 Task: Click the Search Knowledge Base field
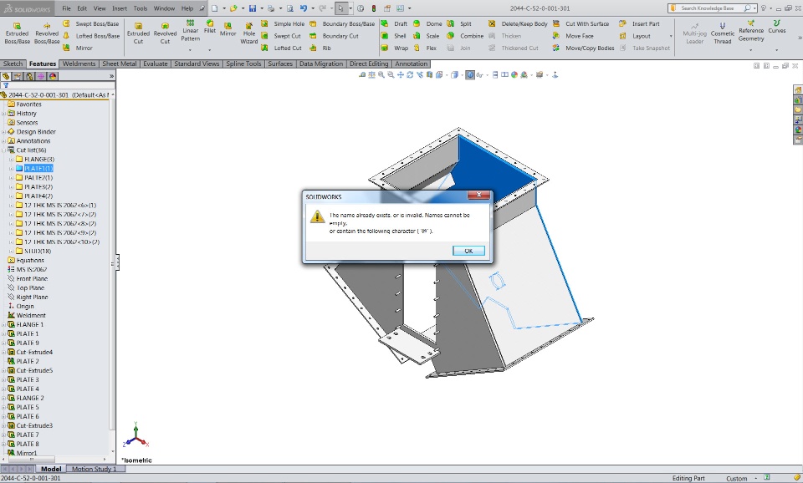(708, 8)
